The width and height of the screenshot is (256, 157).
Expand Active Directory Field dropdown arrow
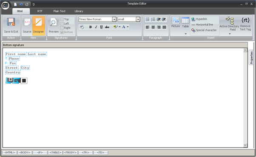tap(230, 34)
